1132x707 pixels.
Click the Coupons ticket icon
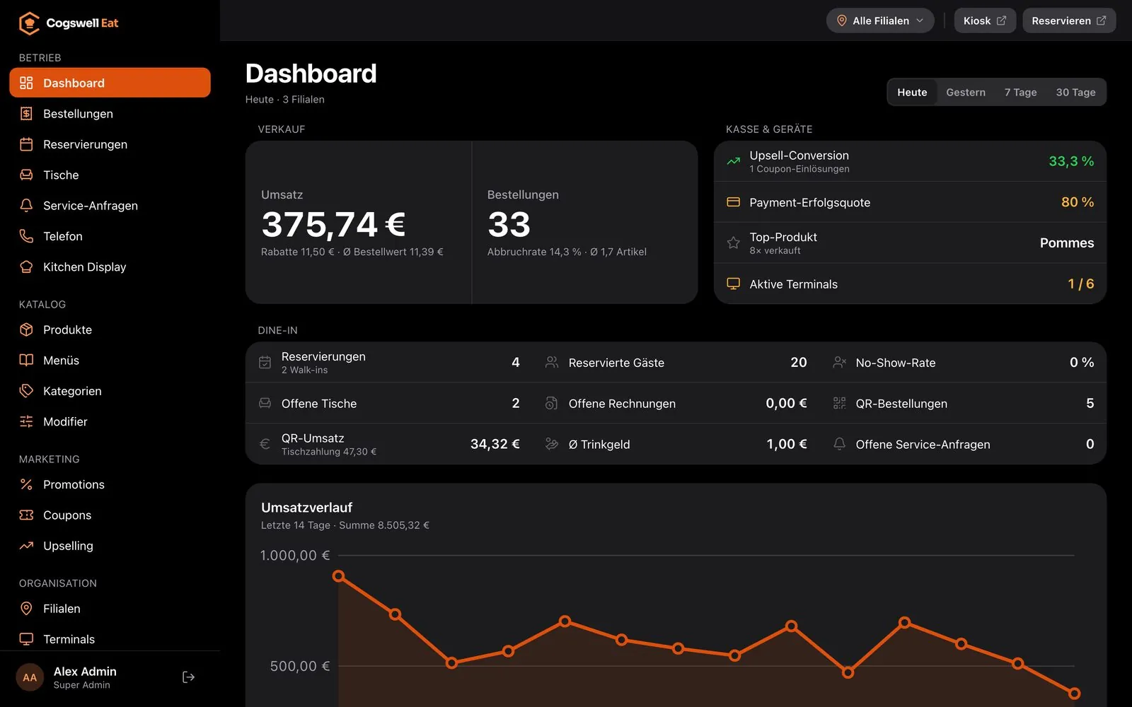(26, 515)
